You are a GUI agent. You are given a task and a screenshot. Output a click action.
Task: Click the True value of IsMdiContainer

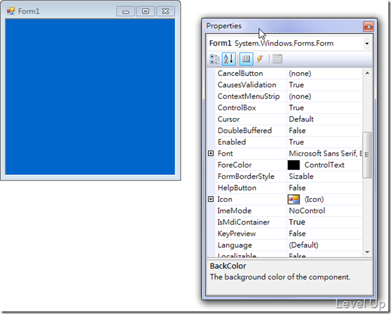[297, 222]
